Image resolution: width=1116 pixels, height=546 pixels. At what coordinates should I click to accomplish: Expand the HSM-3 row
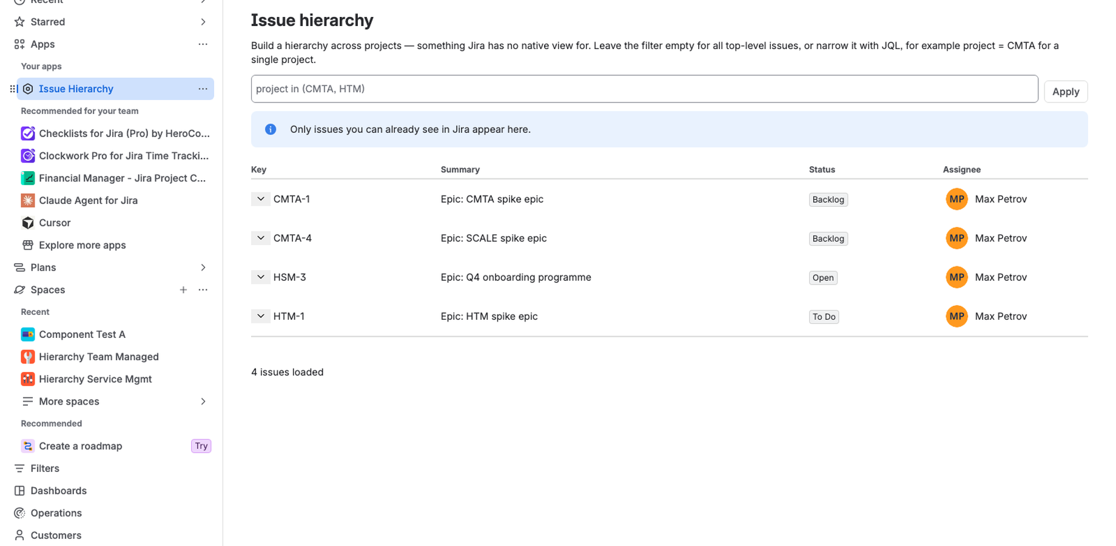tap(261, 277)
